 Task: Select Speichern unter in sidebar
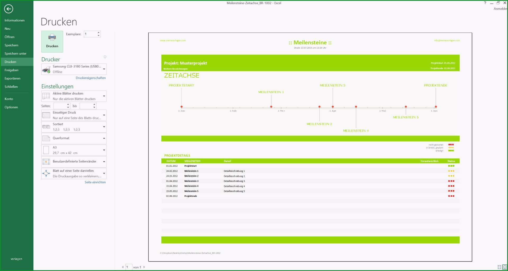point(15,53)
